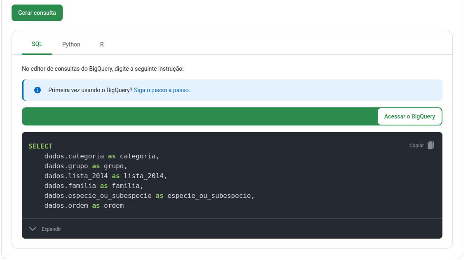This screenshot has width=468, height=260.
Task: Open the Python tab
Action: coord(71,44)
